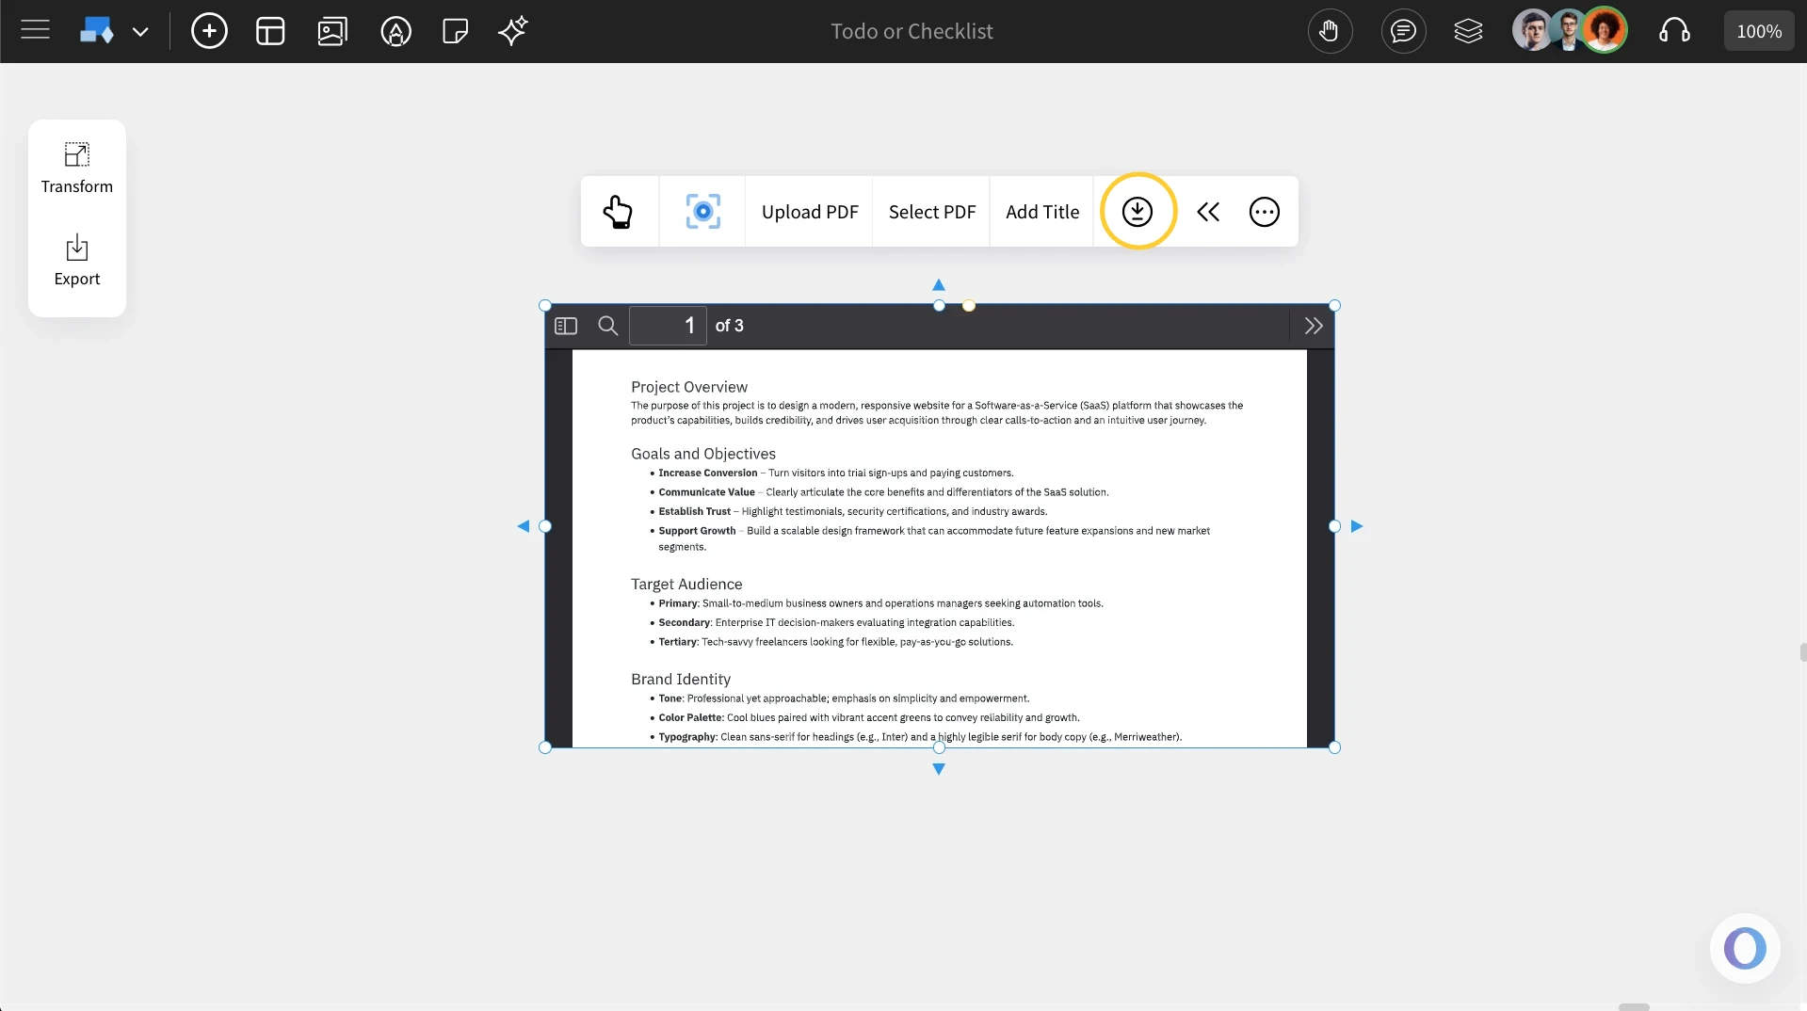Open the hamburger main menu
The image size is (1807, 1011).
coord(35,31)
